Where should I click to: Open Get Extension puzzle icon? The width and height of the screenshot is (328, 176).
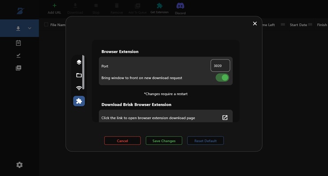(x=160, y=6)
